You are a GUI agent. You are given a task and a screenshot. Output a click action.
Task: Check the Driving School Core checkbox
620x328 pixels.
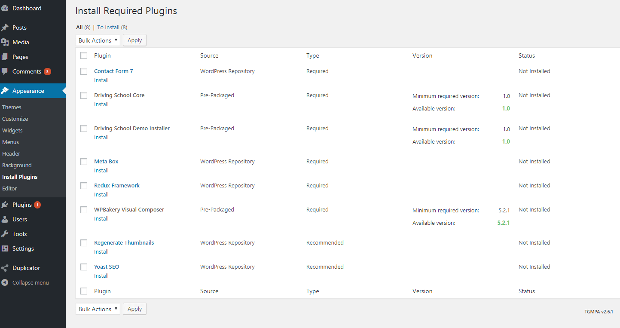pyautogui.click(x=84, y=95)
